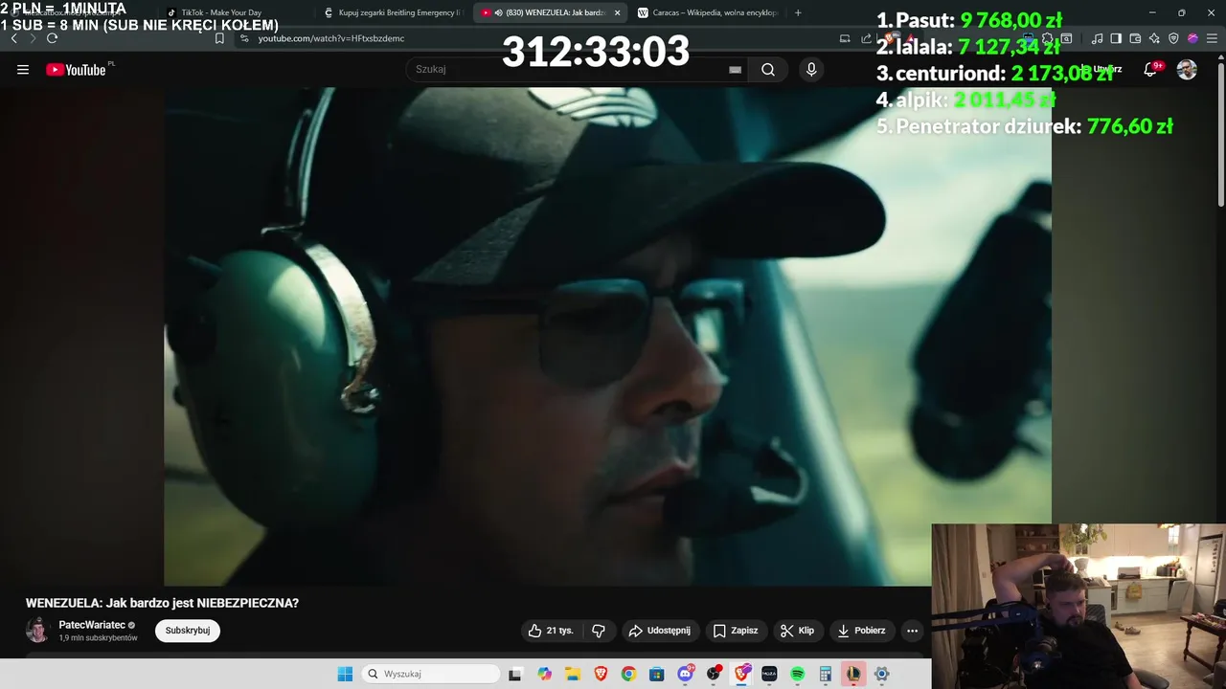Image resolution: width=1226 pixels, height=689 pixels.
Task: Go to YouTube home via logo
Action: click(76, 70)
